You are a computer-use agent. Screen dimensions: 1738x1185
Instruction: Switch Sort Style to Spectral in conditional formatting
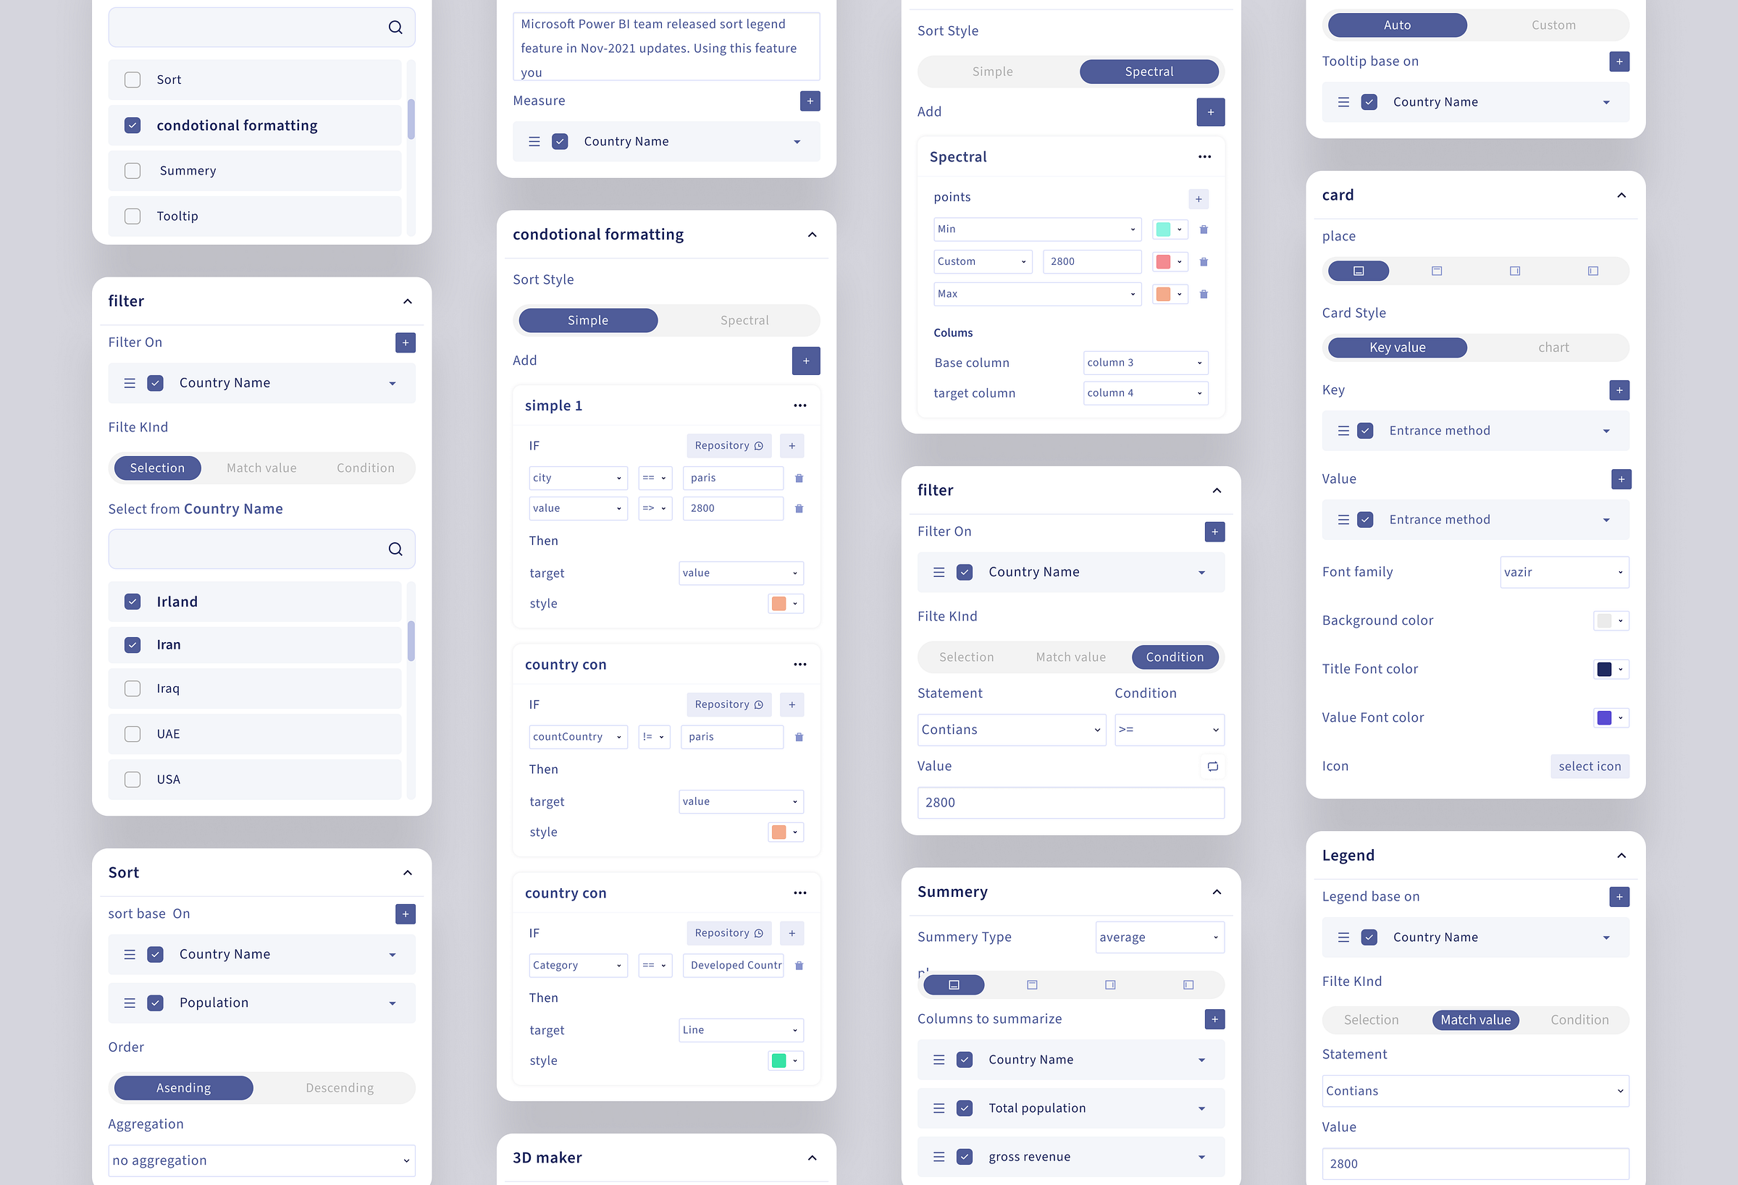click(x=744, y=321)
